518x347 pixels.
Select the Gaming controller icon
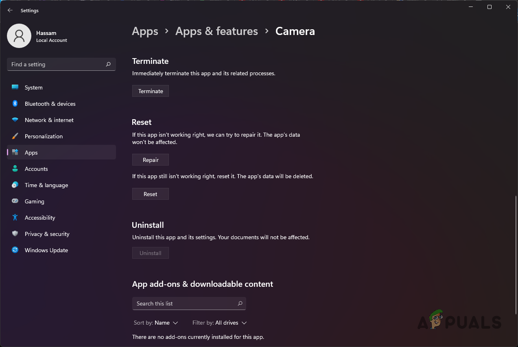point(15,201)
